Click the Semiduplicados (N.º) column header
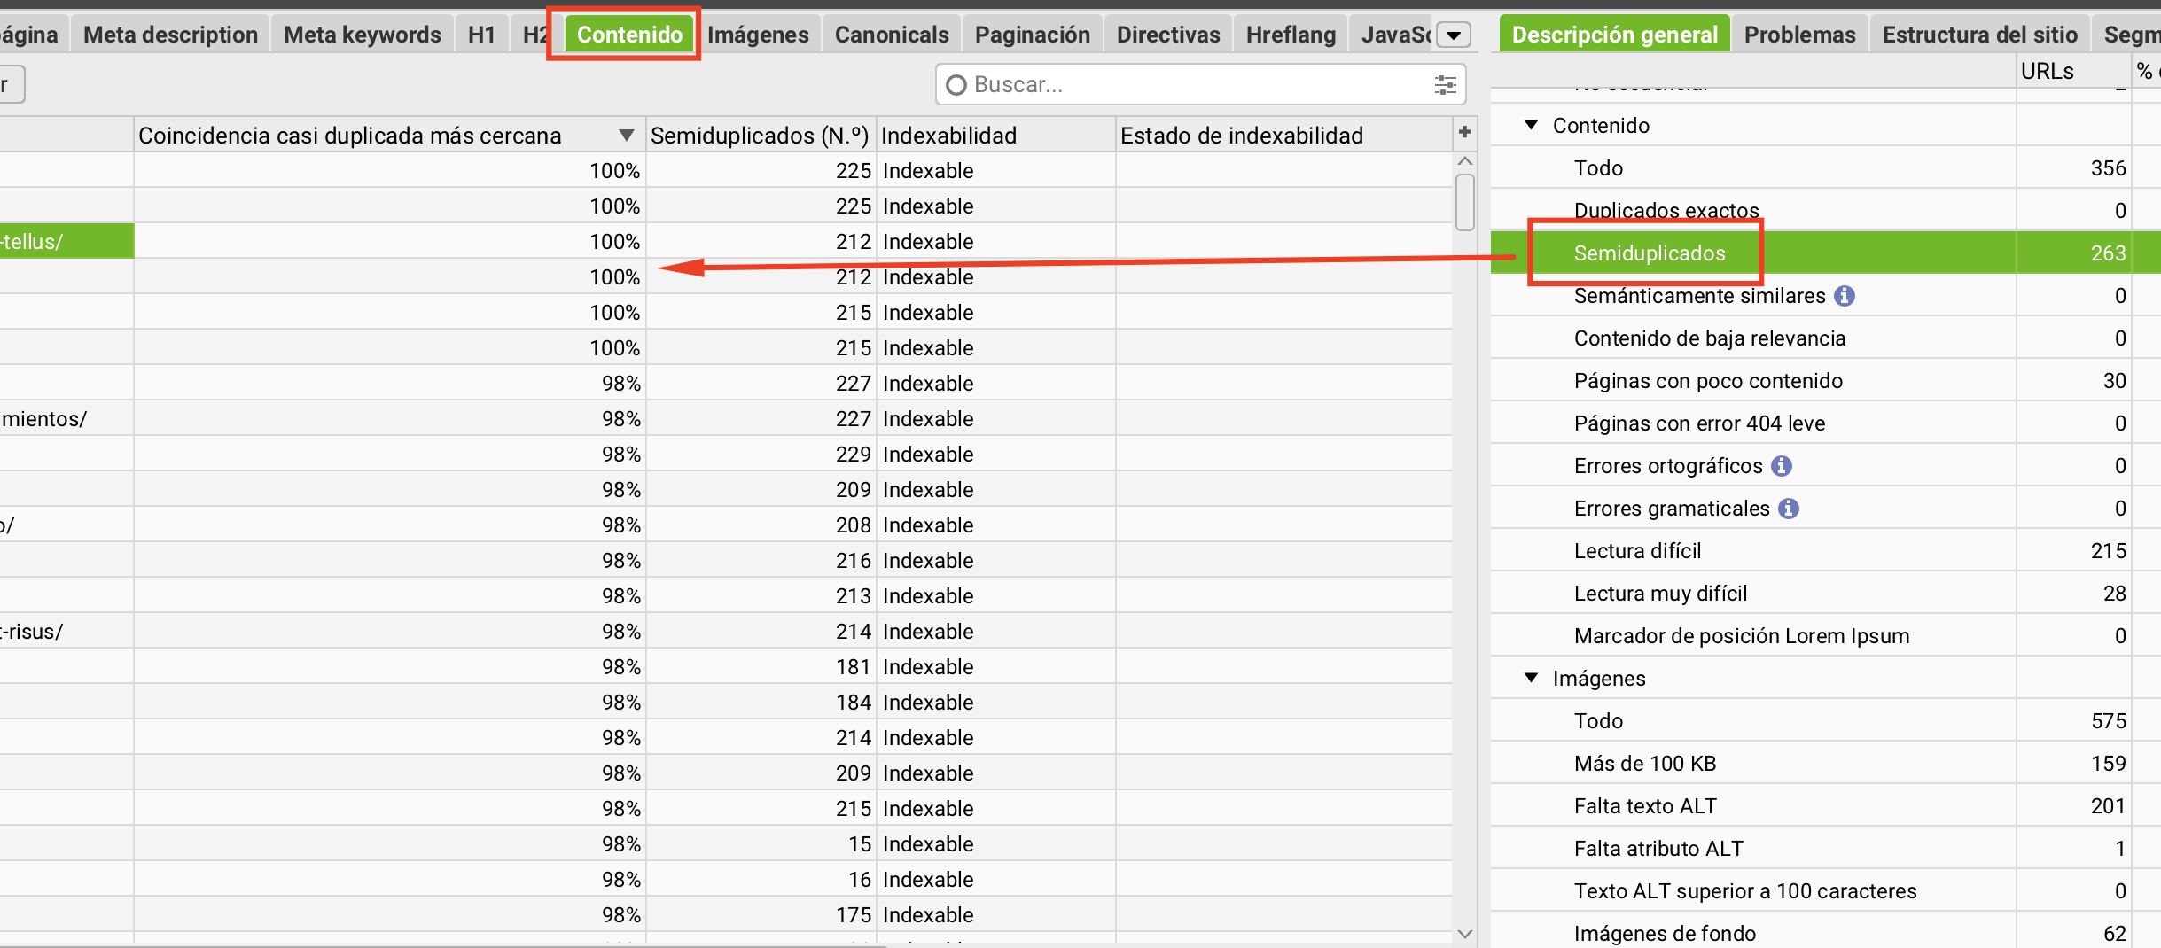 pyautogui.click(x=759, y=136)
